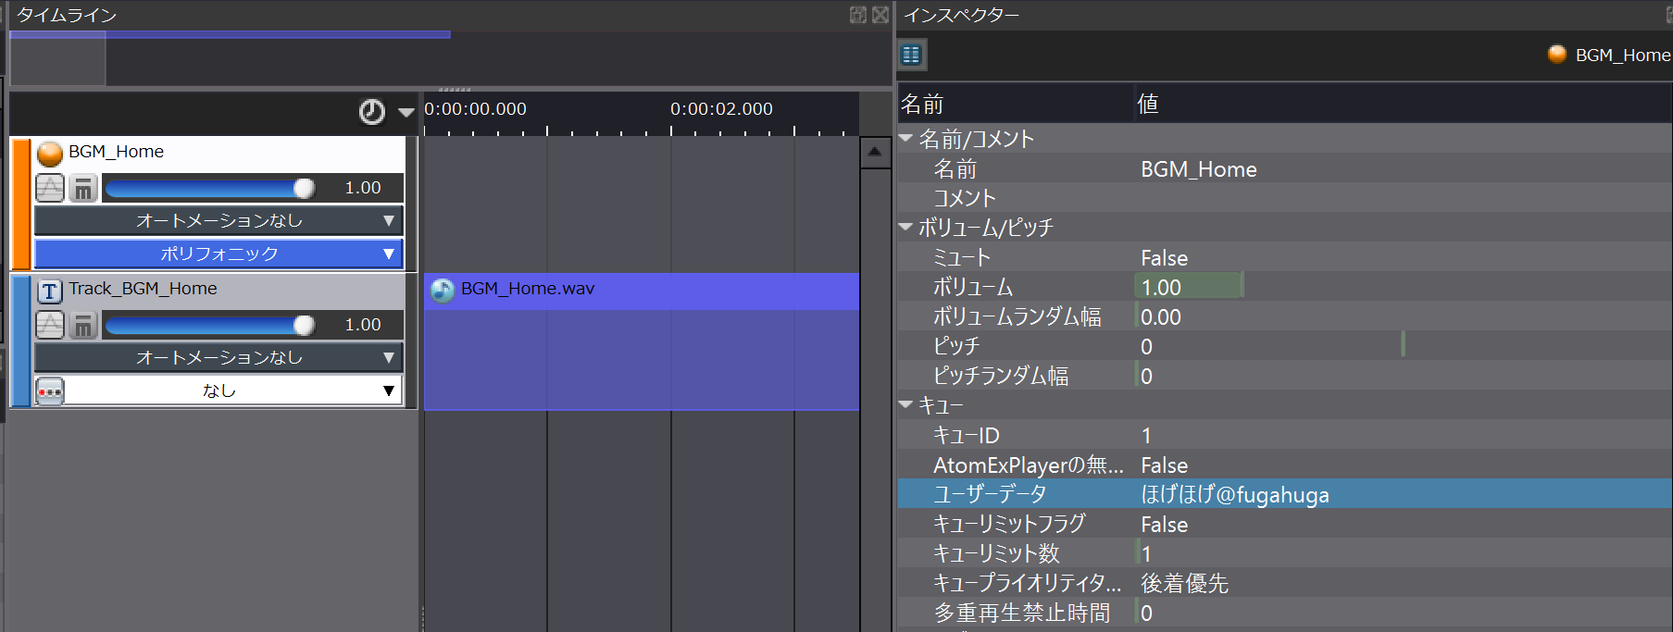Screen dimensions: 1673x632
Task: Select the ユーザーデータ property label
Action: [990, 495]
